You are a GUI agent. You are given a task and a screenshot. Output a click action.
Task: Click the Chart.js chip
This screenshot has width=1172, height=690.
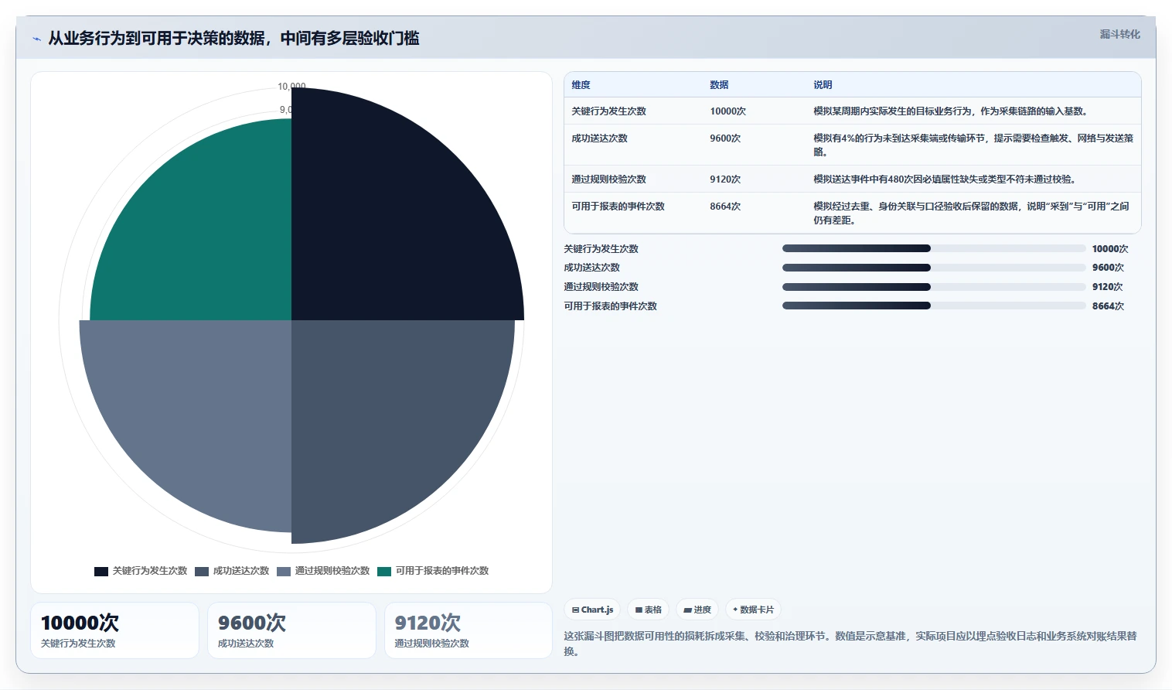pyautogui.click(x=592, y=610)
